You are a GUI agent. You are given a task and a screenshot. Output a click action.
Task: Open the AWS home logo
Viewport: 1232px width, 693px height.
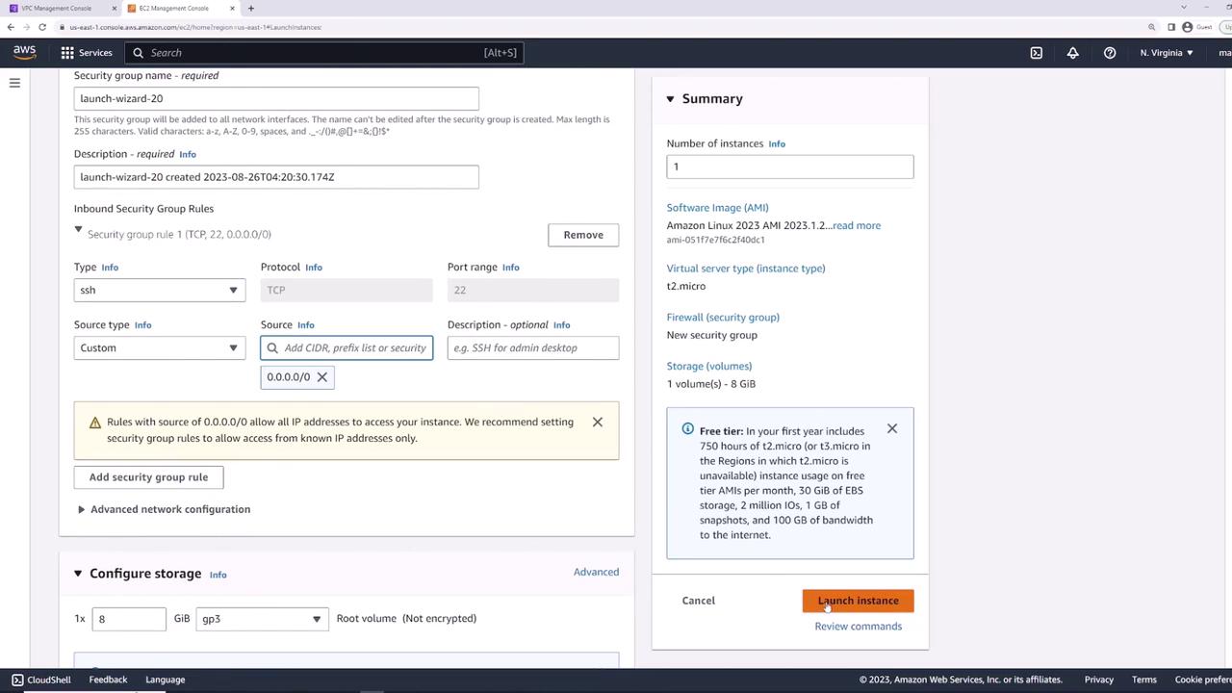click(x=24, y=52)
